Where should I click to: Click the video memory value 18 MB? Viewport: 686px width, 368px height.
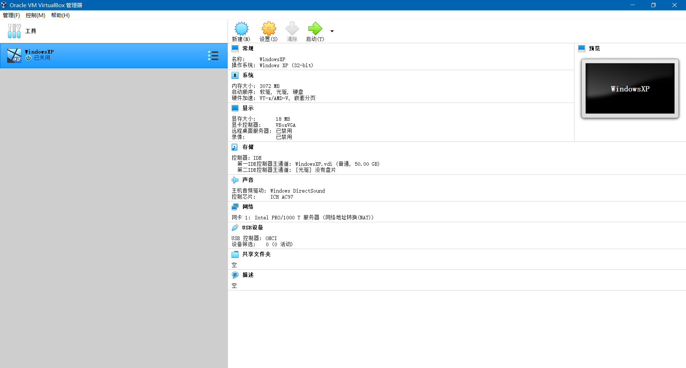[x=283, y=119]
